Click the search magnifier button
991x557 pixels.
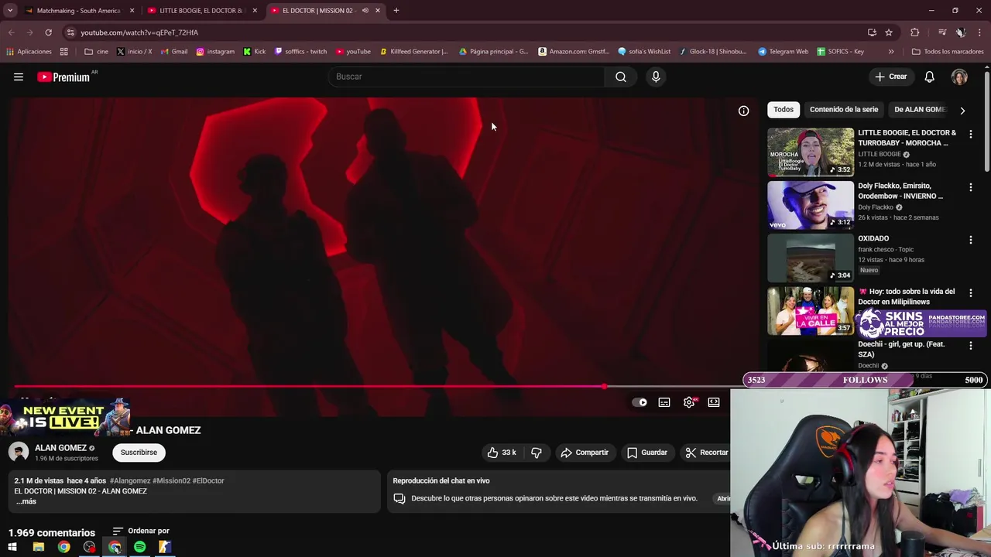[620, 77]
